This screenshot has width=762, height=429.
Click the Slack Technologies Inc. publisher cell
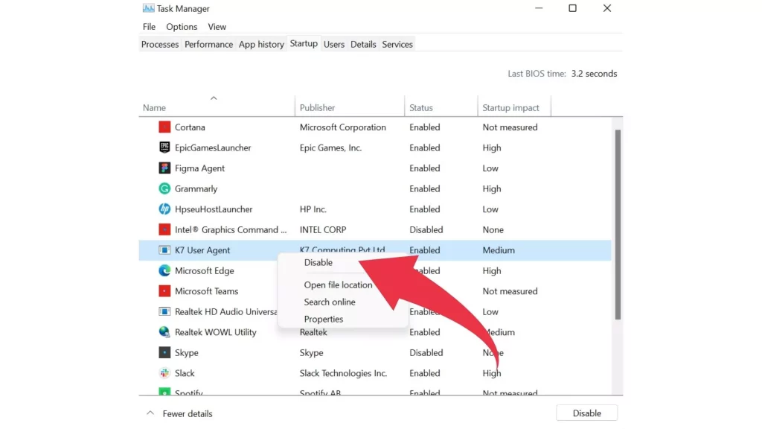pos(343,373)
